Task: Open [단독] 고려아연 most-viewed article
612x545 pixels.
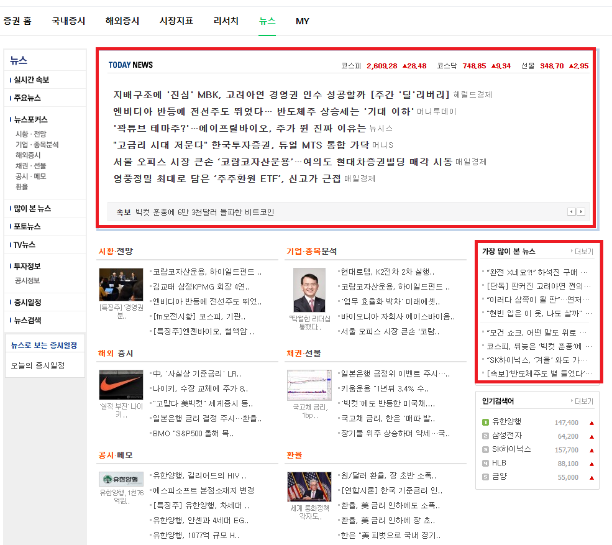Action: [x=539, y=286]
